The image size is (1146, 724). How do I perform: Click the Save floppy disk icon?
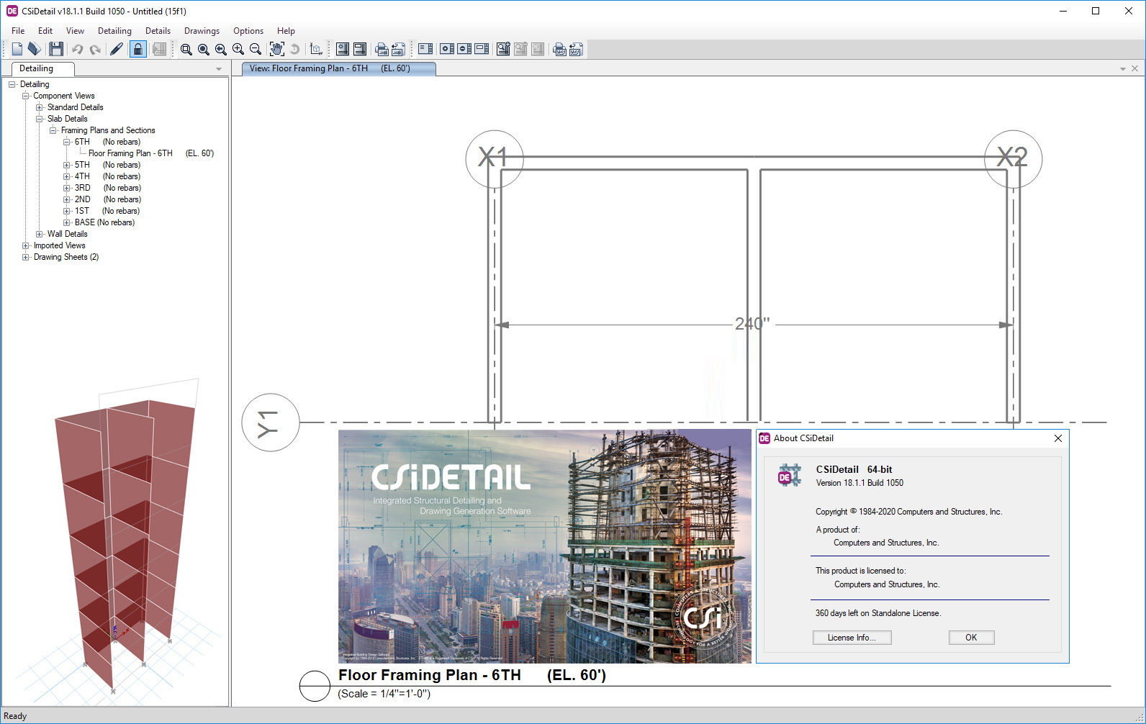(x=56, y=49)
